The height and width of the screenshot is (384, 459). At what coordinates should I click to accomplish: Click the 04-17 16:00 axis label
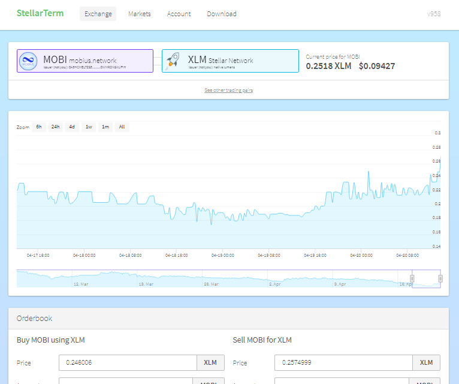[38, 256]
